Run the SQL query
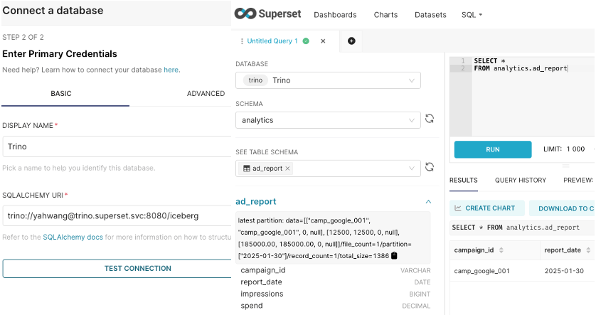Image resolution: width=596 pixels, height=315 pixels. 493,149
